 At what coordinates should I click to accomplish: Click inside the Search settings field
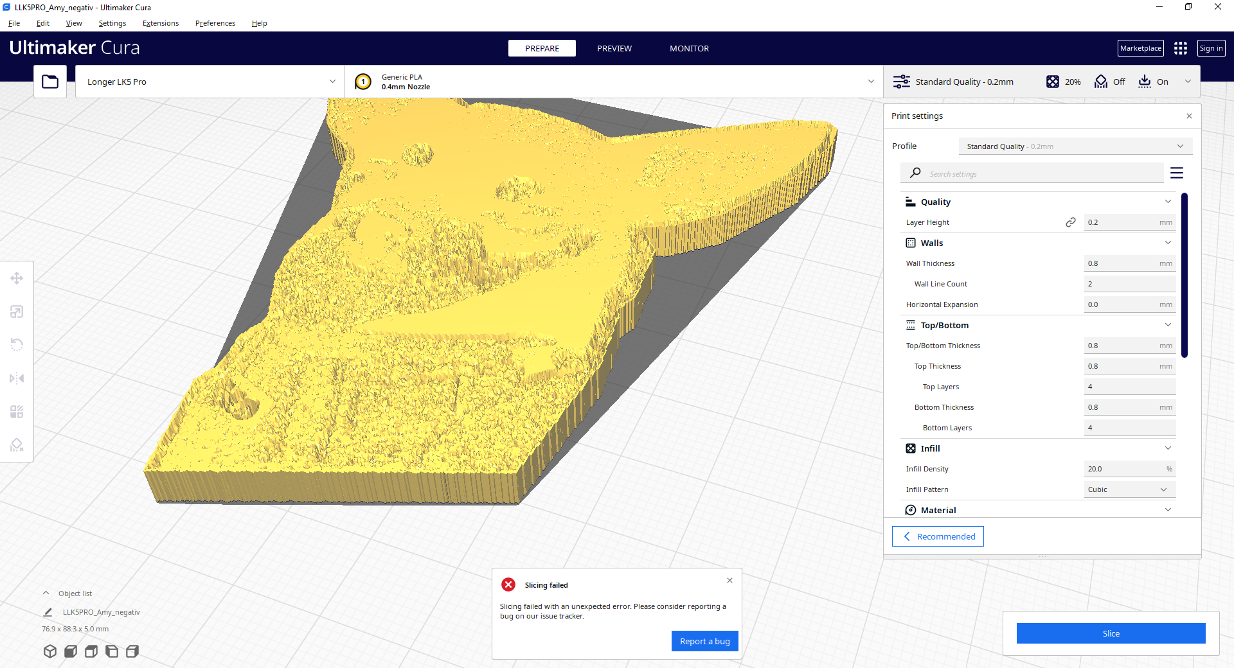(x=1028, y=173)
